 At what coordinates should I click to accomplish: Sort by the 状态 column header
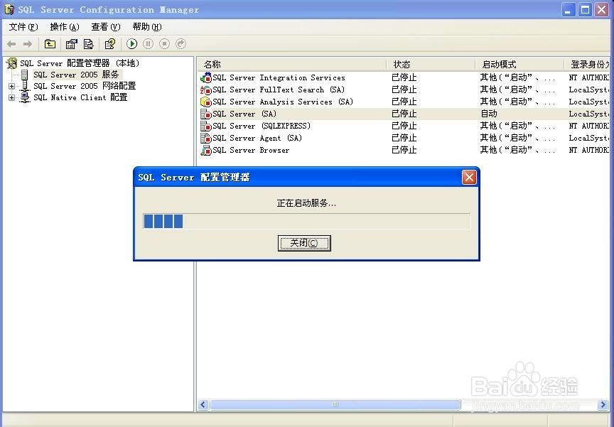[x=431, y=64]
